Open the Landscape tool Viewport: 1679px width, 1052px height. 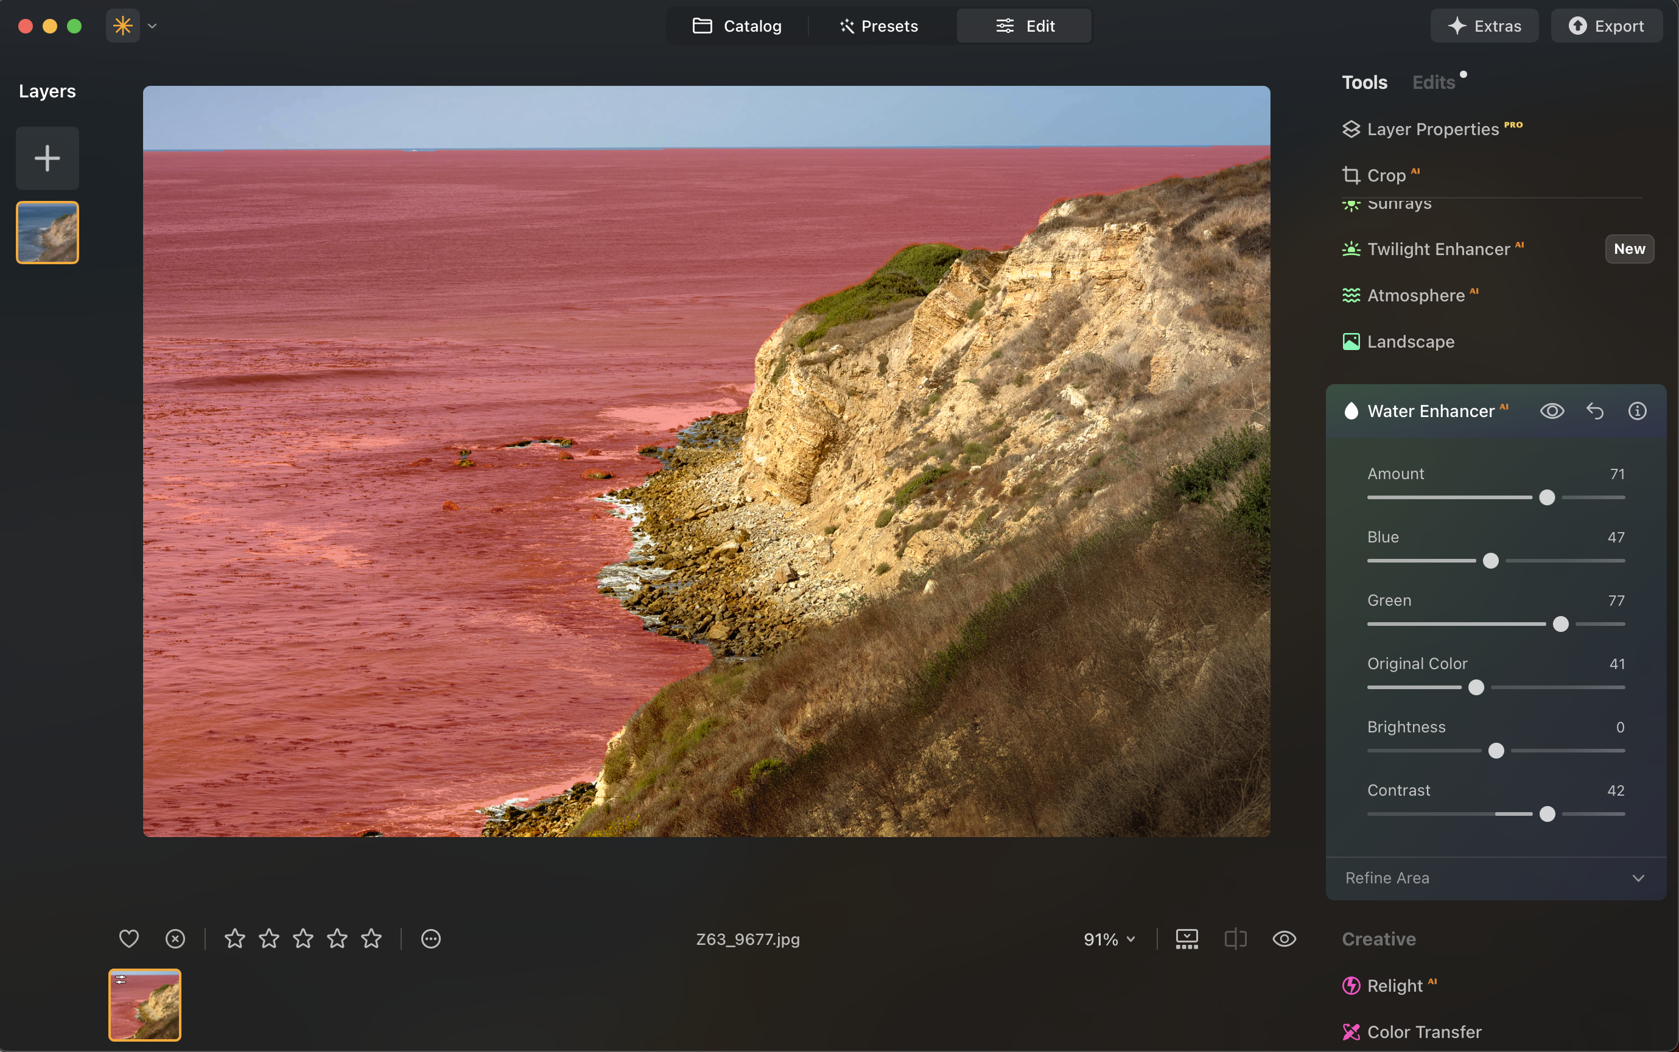click(x=1411, y=341)
